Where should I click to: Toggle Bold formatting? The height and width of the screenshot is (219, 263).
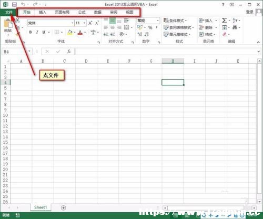coord(31,32)
